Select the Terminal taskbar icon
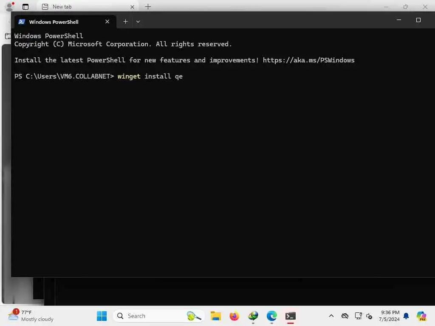 pos(291,316)
